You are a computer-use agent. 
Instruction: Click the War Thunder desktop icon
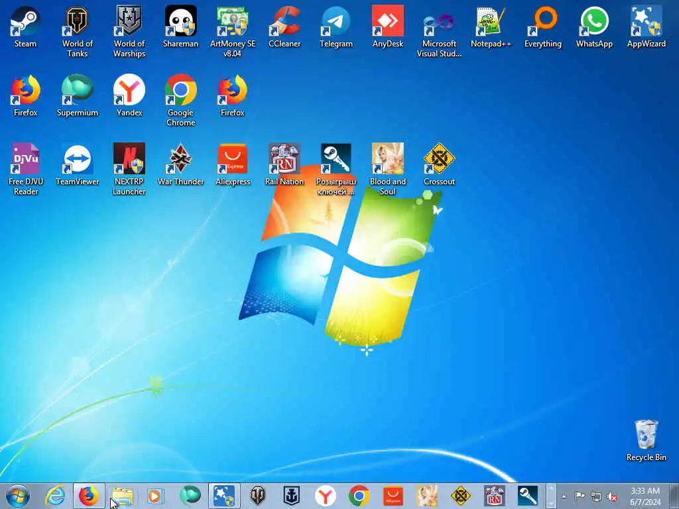[x=180, y=164]
